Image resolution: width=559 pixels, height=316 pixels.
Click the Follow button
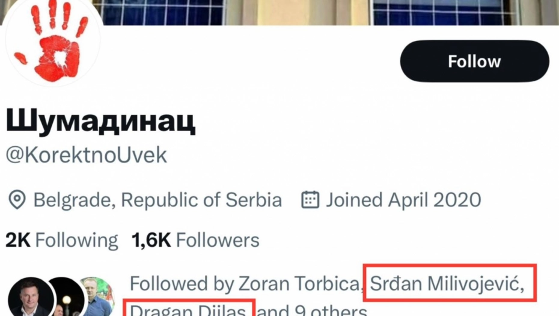point(474,61)
